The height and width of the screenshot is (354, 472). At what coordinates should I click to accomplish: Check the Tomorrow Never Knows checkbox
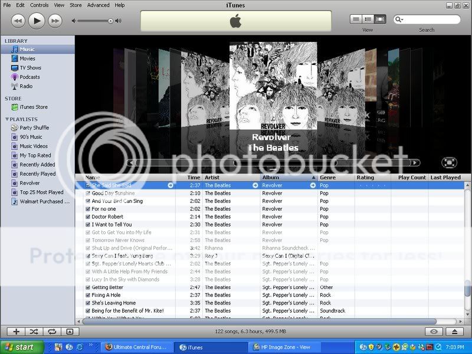88,240
